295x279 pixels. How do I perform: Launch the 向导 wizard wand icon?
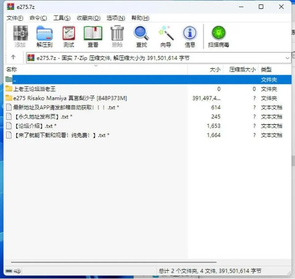(x=166, y=37)
